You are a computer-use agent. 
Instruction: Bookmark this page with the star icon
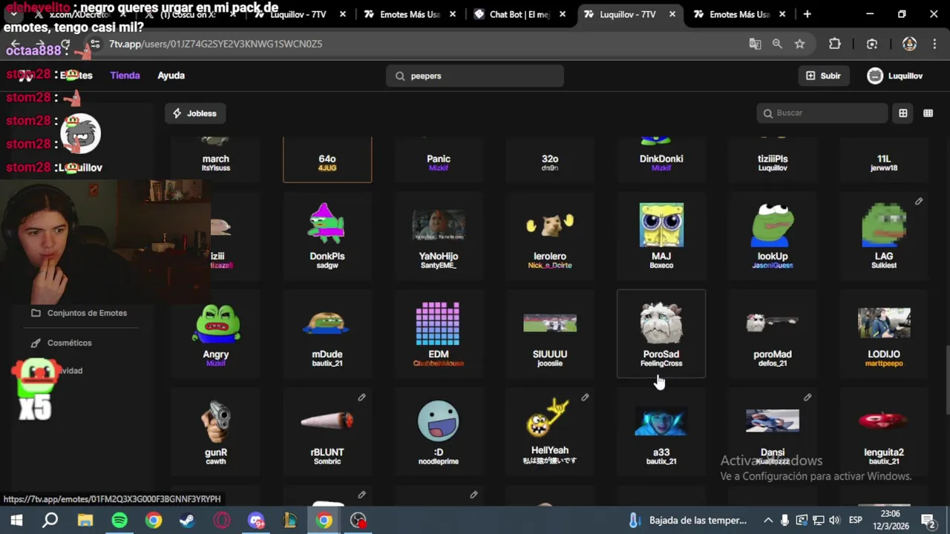pos(799,44)
